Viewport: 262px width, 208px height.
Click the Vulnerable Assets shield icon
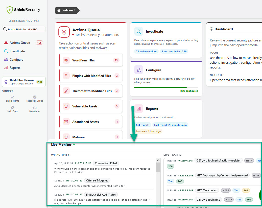[66, 106]
